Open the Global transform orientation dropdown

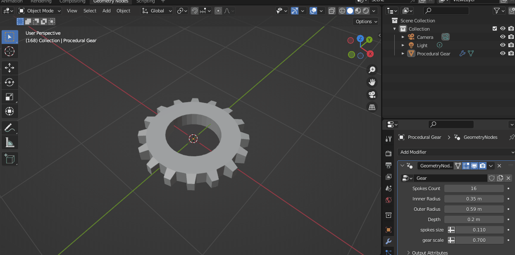[x=157, y=11]
